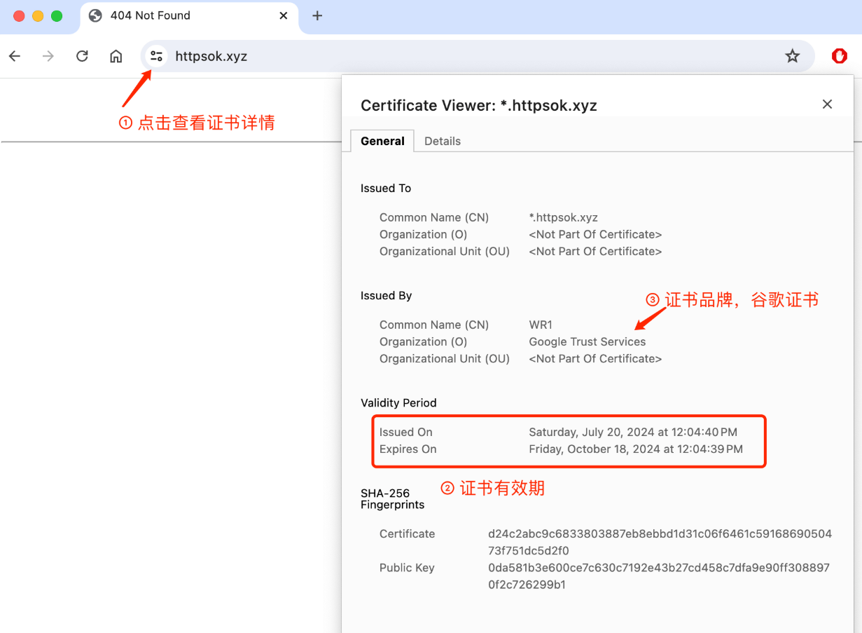Select the Issued To common name *.httpsok.xyz
The height and width of the screenshot is (633, 862).
pos(563,217)
